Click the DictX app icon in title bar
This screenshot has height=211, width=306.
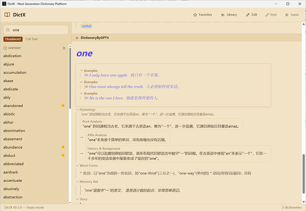pos(4,4)
